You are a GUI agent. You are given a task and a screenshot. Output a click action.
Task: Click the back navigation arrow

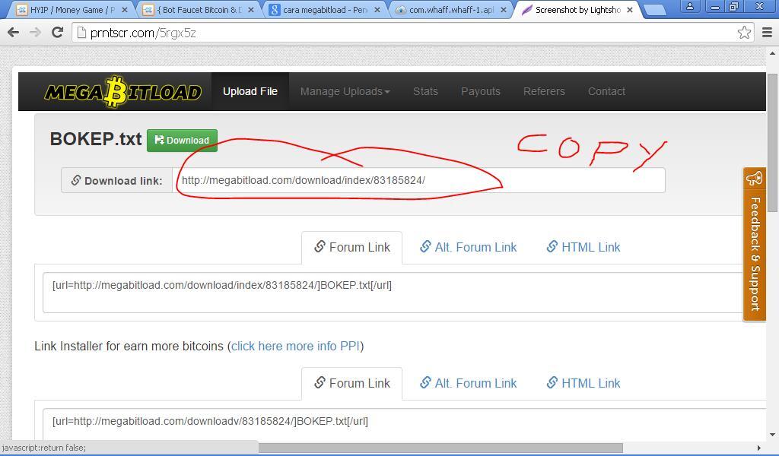(x=13, y=33)
